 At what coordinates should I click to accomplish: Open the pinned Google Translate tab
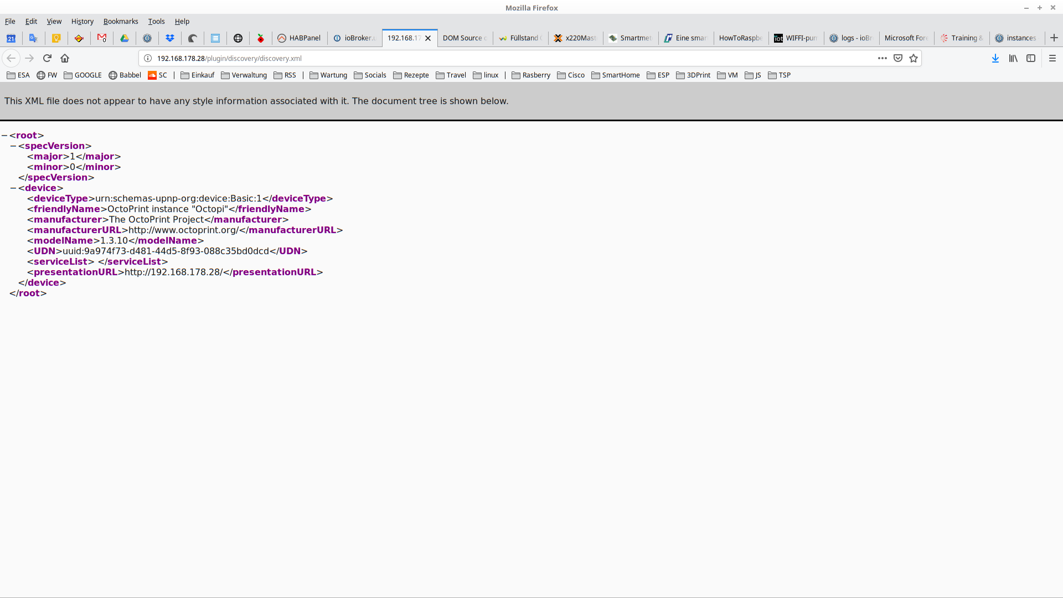34,38
